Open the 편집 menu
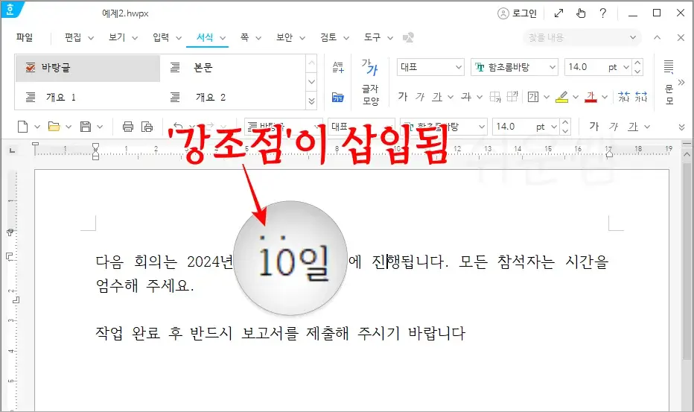694x412 pixels. pyautogui.click(x=73, y=38)
